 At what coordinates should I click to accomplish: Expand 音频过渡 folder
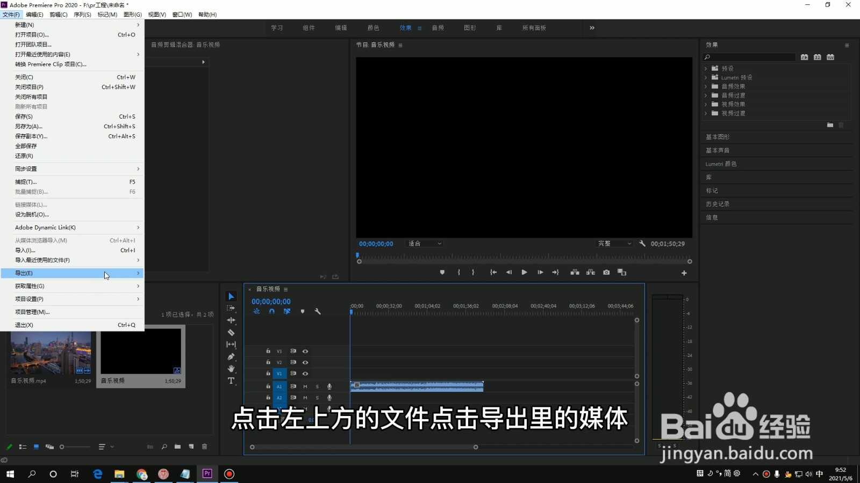pos(706,96)
